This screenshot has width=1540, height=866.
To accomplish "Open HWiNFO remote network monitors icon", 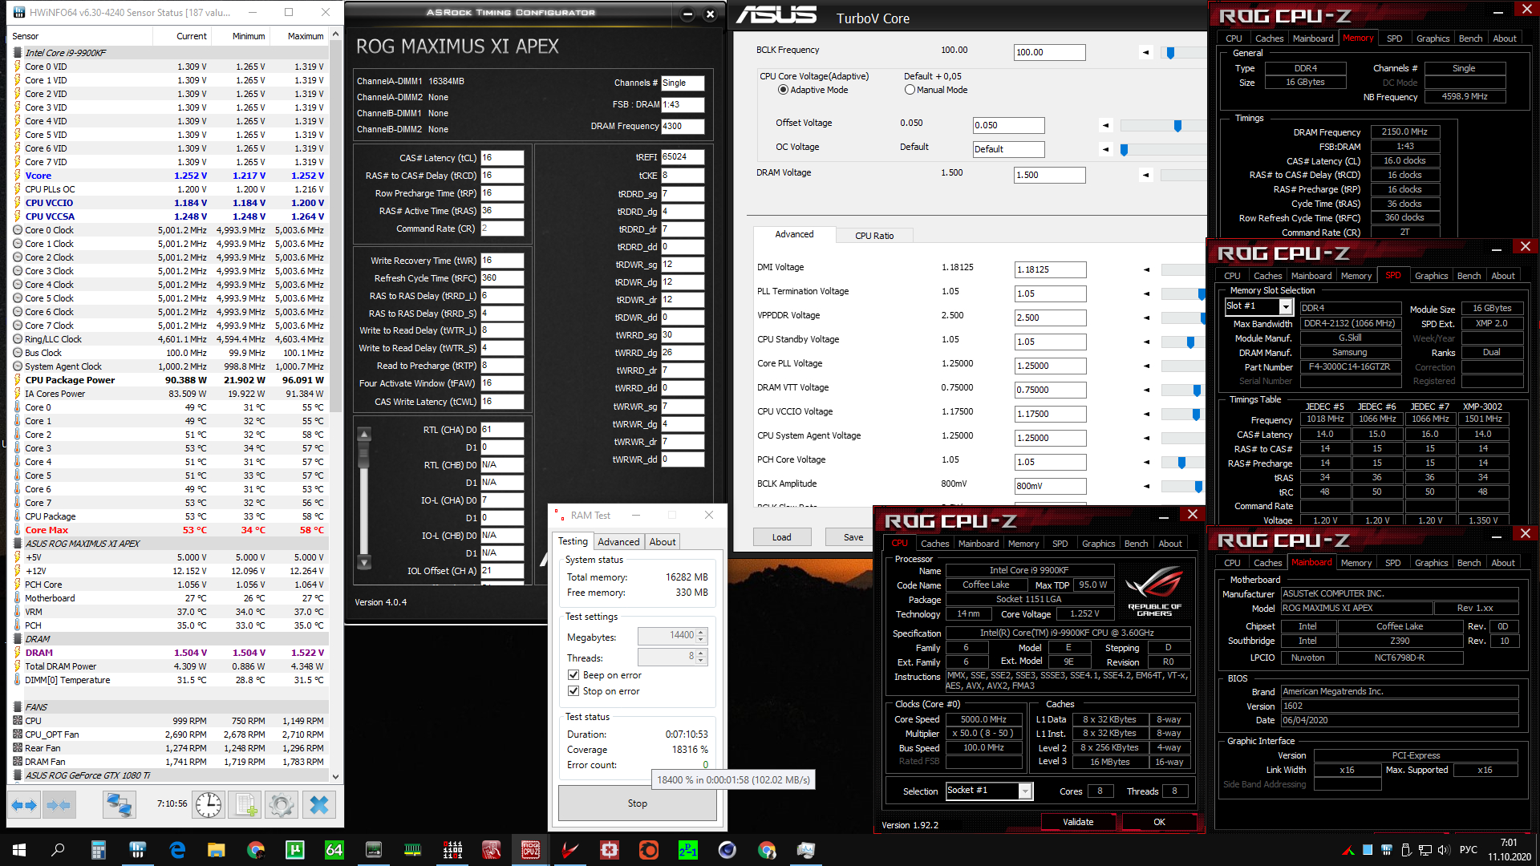I will click(120, 804).
